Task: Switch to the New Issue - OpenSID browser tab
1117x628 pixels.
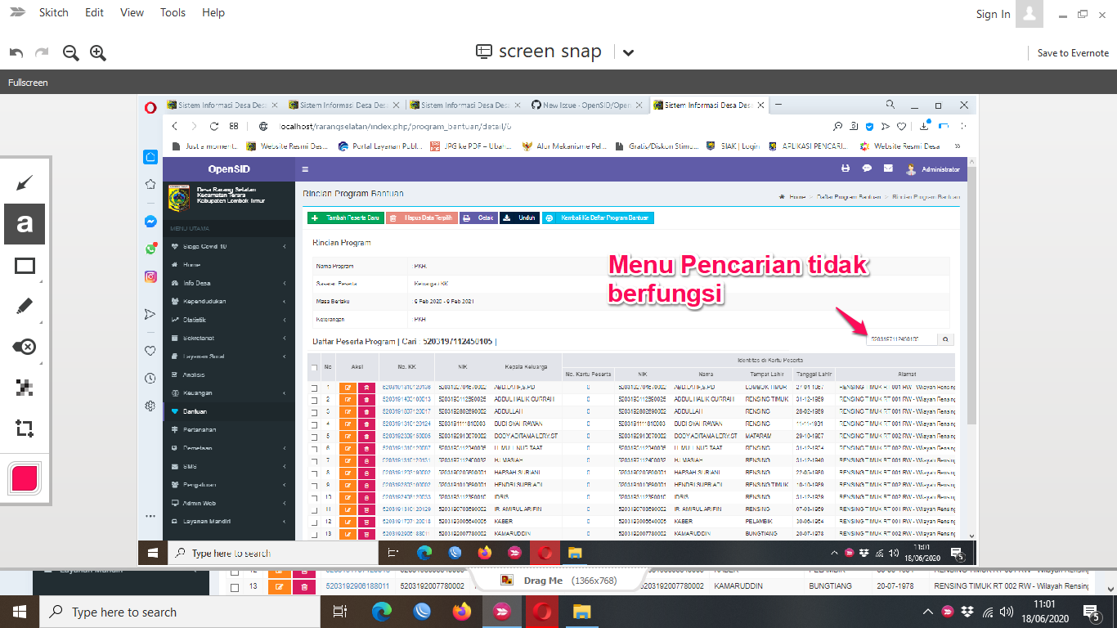Action: point(582,105)
